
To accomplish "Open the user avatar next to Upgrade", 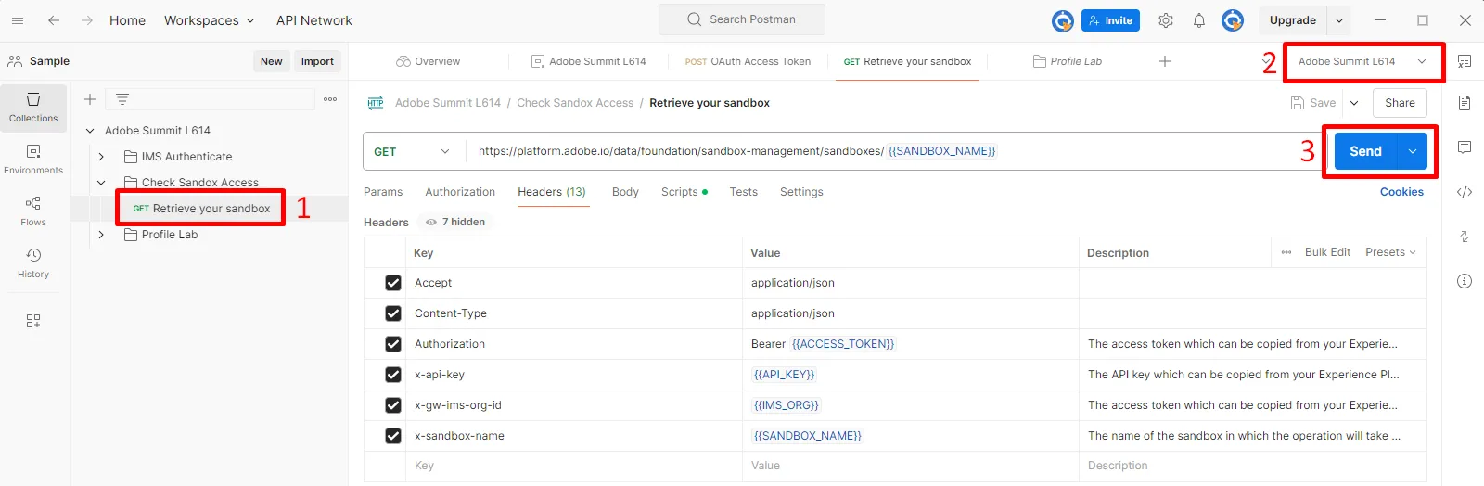I will tap(1233, 20).
